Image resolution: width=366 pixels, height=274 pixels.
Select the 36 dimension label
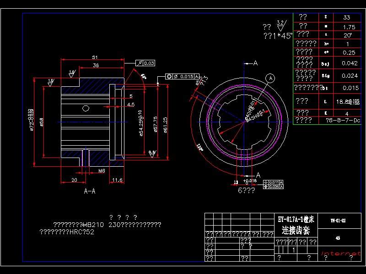point(96,65)
